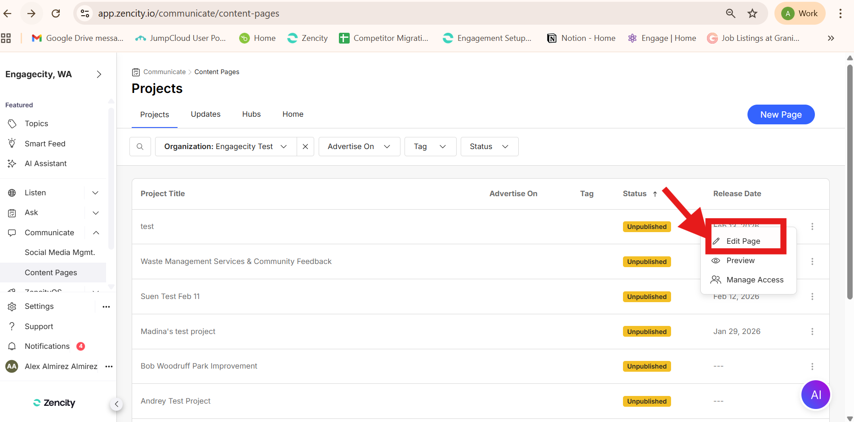Switch to the Updates tab
The image size is (854, 422).
205,114
